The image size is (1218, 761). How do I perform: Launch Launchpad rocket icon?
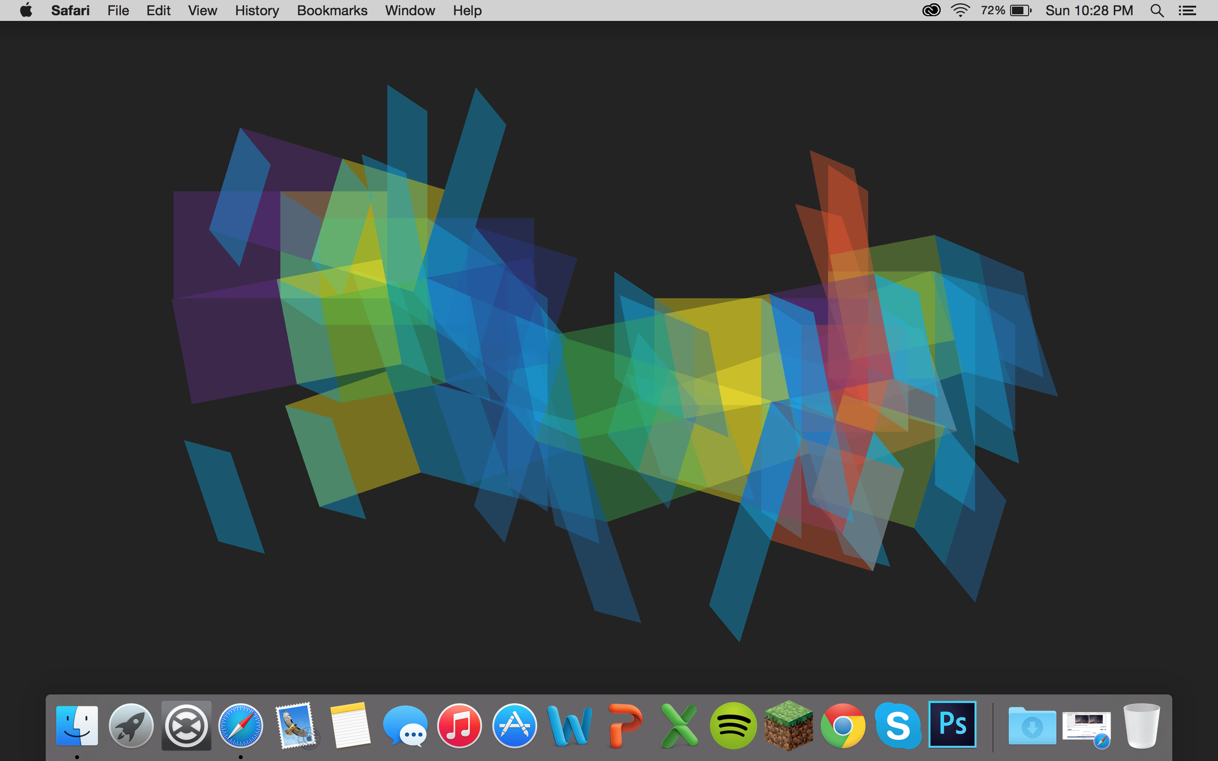(131, 725)
